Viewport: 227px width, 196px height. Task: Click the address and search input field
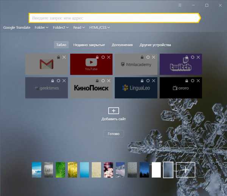click(x=113, y=18)
